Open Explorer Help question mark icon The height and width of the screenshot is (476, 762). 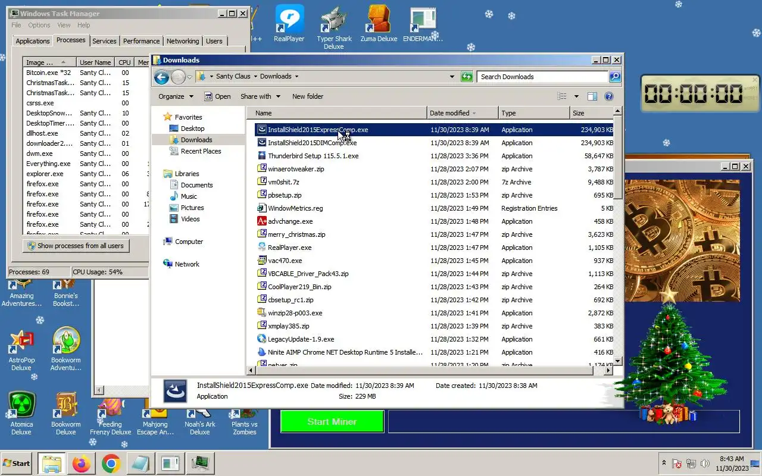609,96
